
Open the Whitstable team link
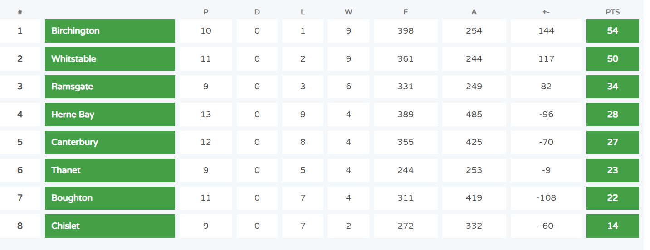tap(73, 59)
